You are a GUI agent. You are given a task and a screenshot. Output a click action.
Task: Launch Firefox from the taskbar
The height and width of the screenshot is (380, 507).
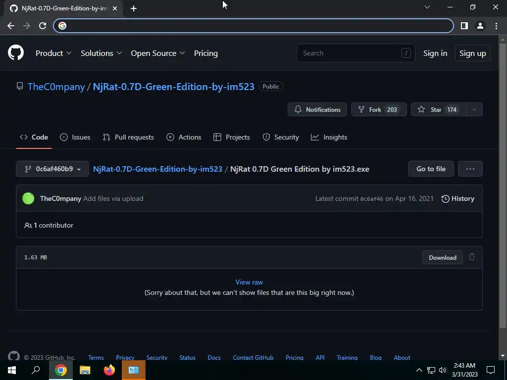coord(109,370)
